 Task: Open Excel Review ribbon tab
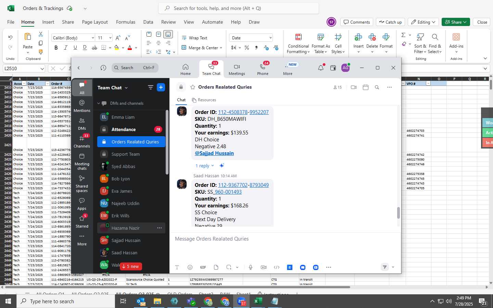pyautogui.click(x=168, y=22)
